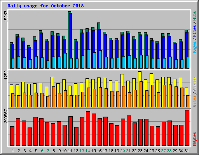Click the 'Hits' legend label
The width and height of the screenshot is (199, 155).
[x=195, y=16]
